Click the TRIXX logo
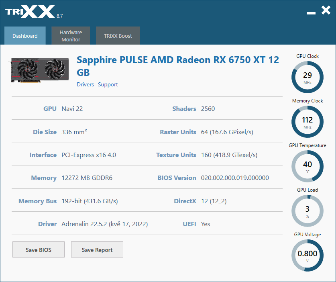 click(30, 12)
